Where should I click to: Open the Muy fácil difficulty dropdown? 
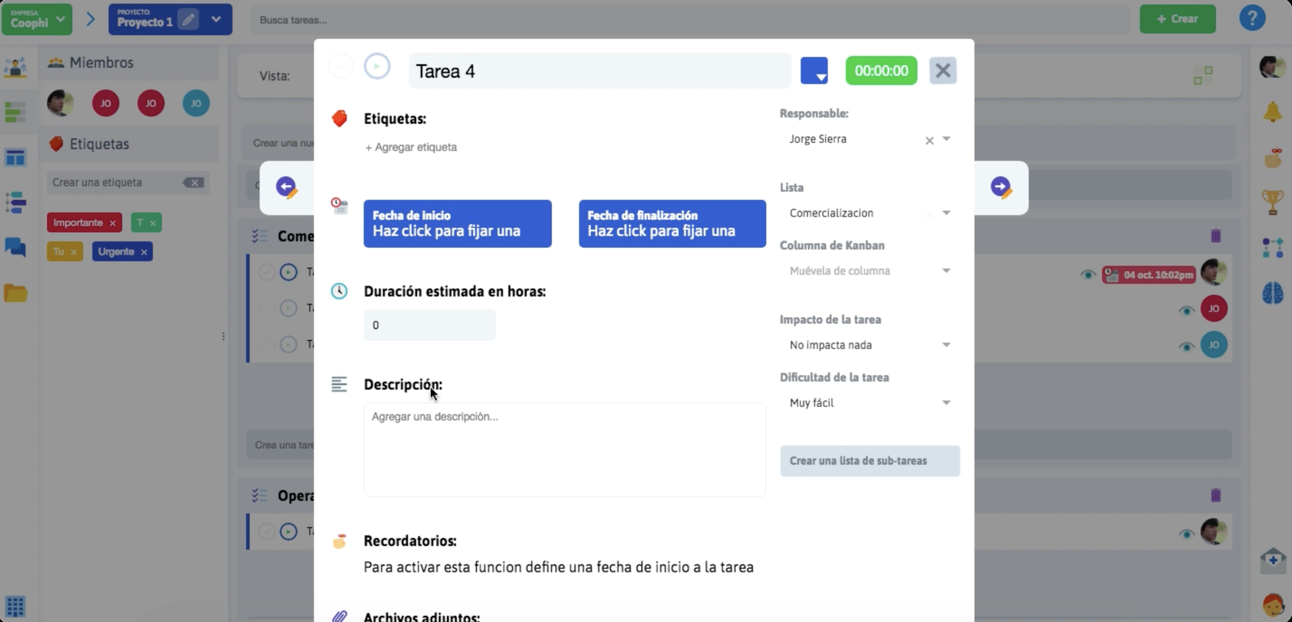point(946,402)
